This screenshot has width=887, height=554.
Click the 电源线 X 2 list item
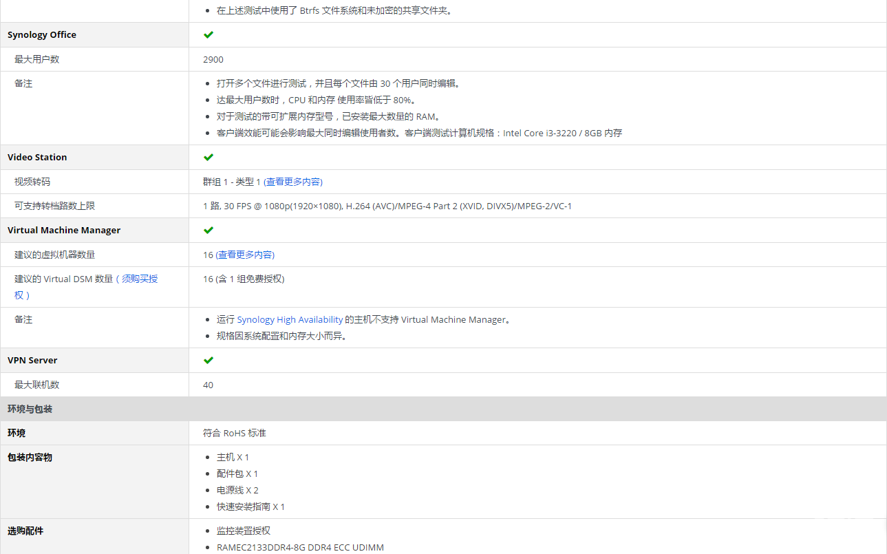[237, 490]
